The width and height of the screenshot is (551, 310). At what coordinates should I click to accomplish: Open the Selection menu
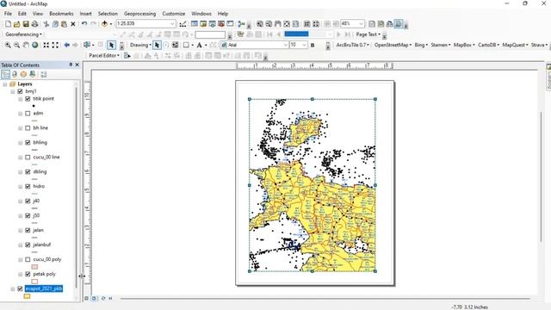(108, 14)
